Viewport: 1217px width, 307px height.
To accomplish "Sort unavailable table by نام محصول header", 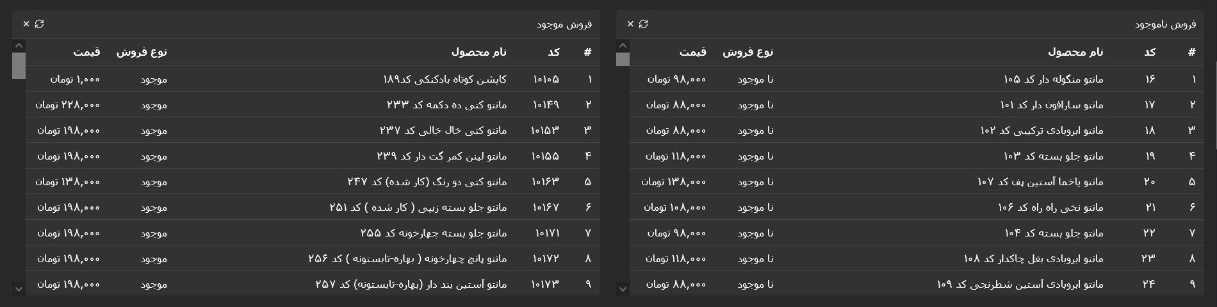I will 1075,52.
